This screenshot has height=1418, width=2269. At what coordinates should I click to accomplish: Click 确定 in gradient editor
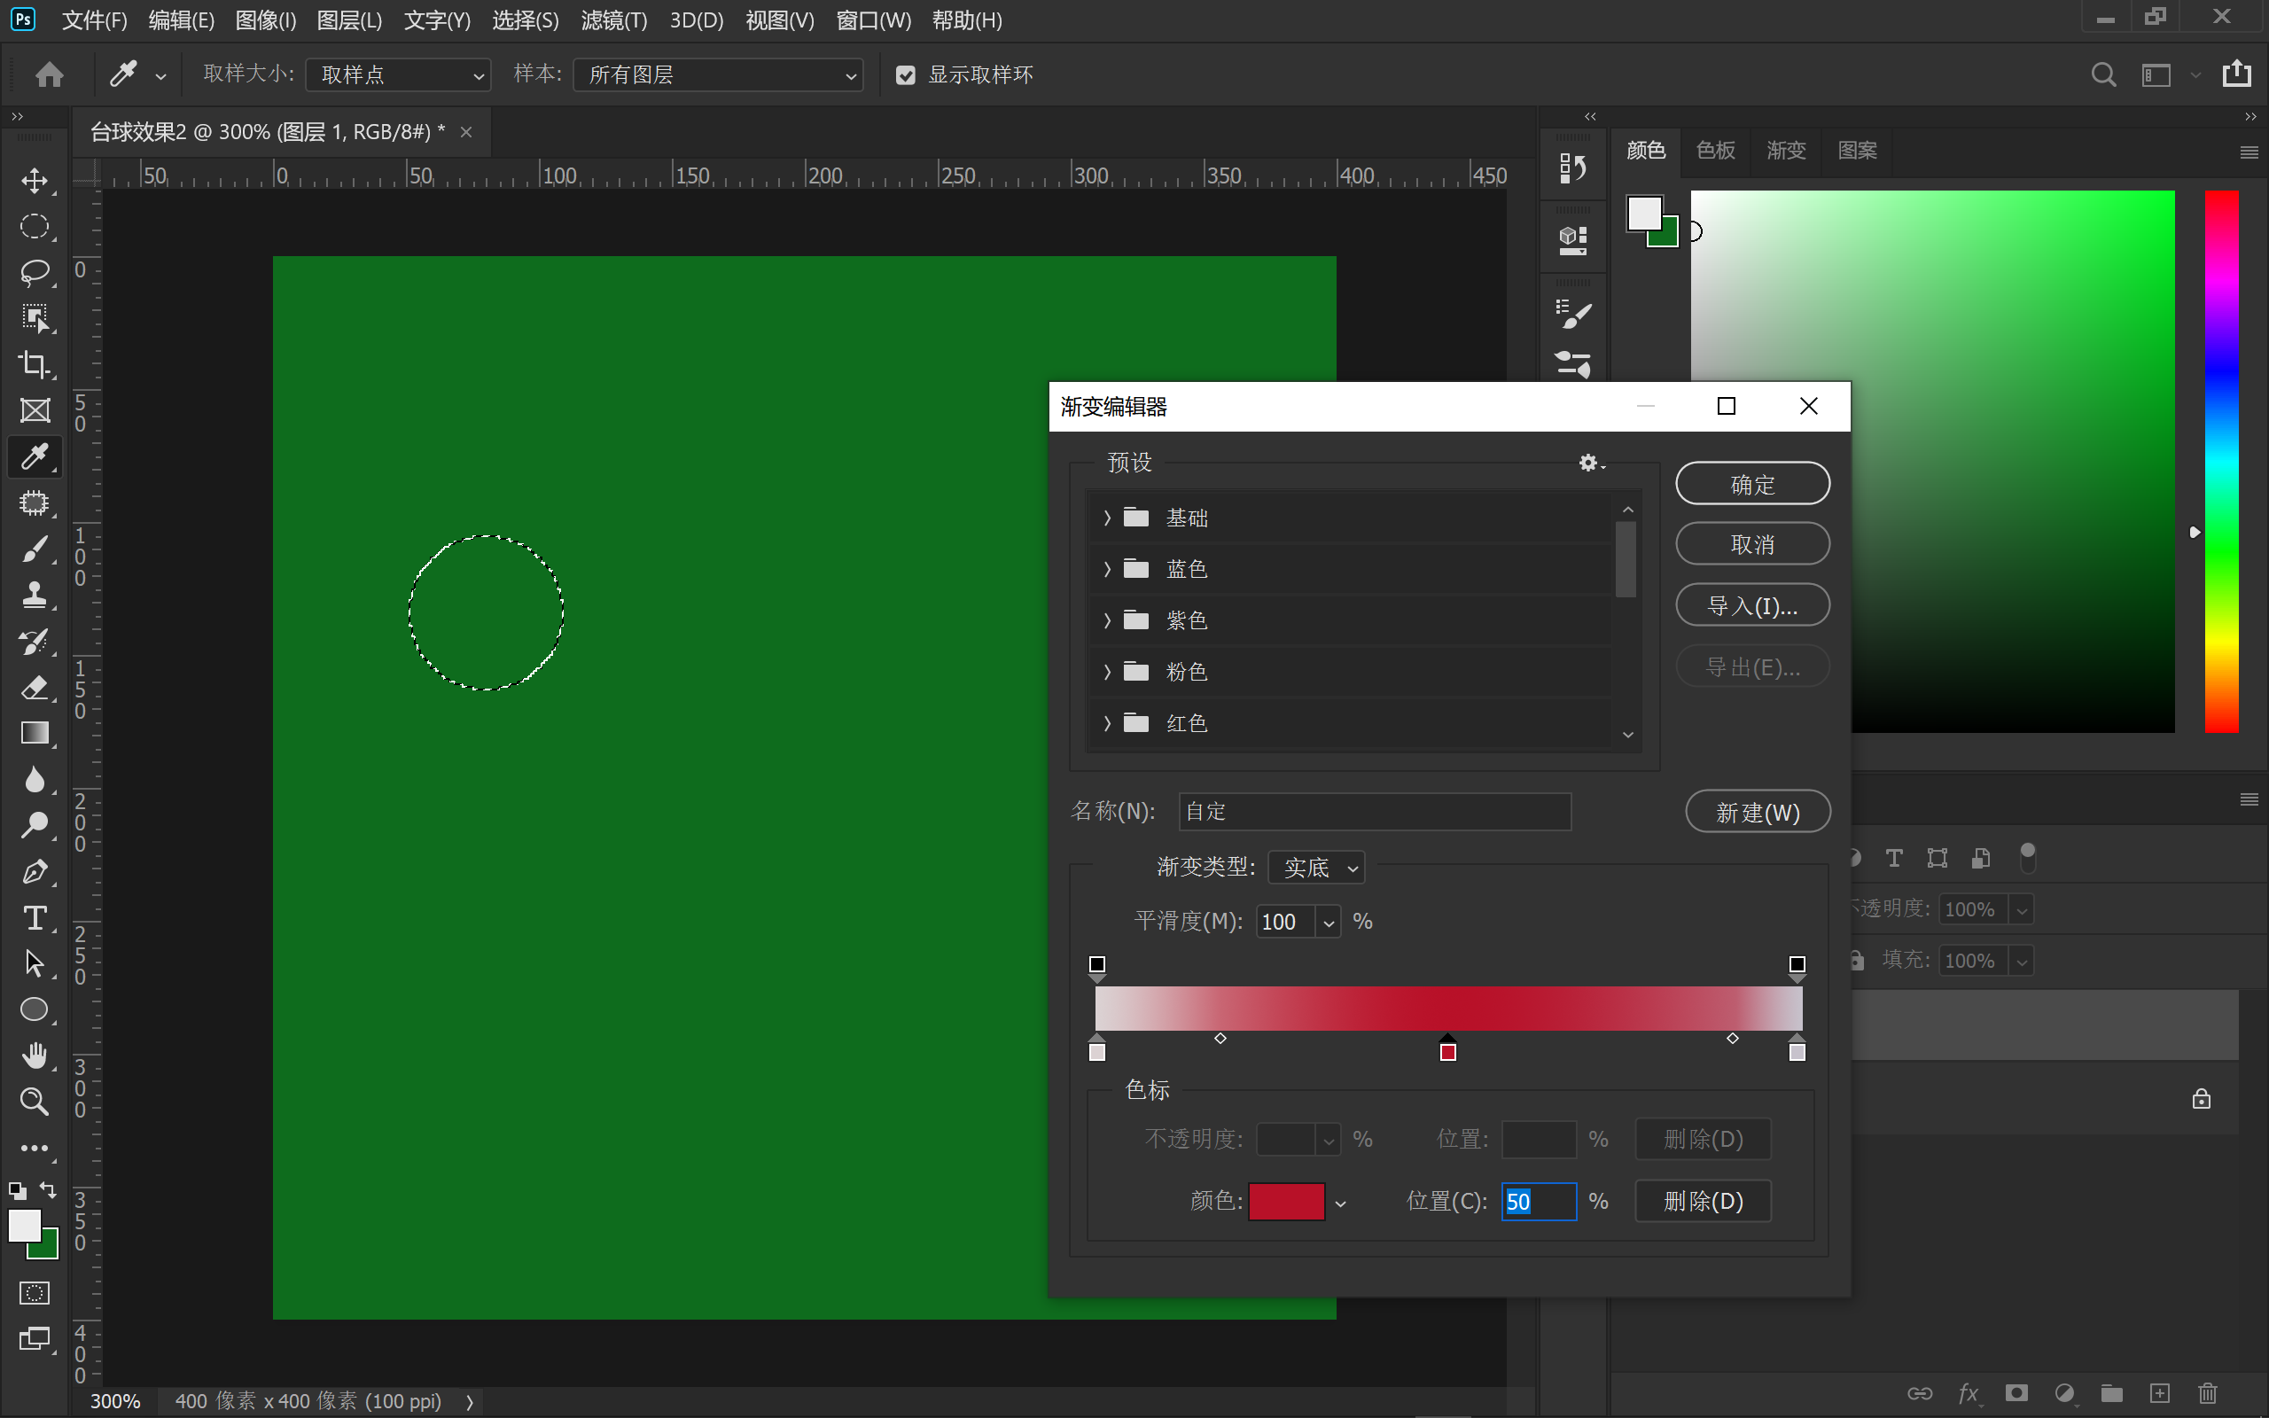click(x=1752, y=484)
